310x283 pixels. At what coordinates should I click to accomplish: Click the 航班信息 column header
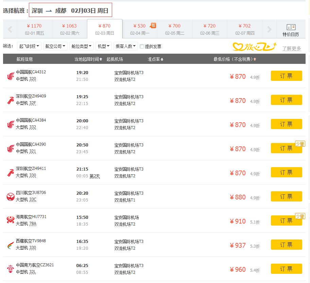(x=25, y=59)
